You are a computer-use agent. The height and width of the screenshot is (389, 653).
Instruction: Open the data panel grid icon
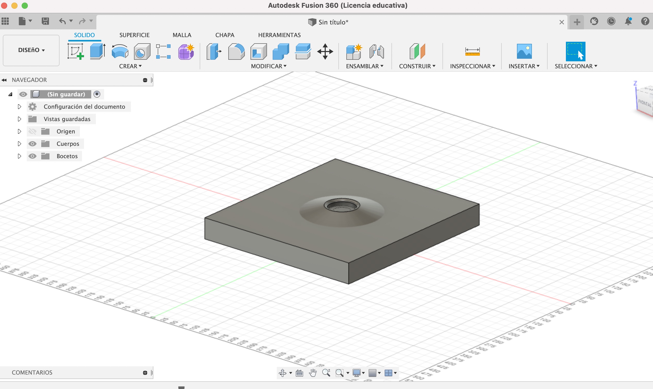pos(5,21)
